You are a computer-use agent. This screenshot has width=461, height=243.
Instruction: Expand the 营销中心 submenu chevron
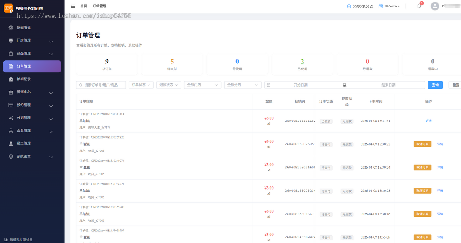pos(51,93)
